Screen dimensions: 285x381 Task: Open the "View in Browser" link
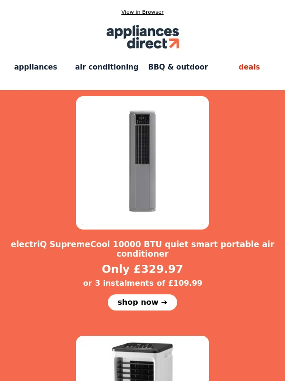point(142,12)
